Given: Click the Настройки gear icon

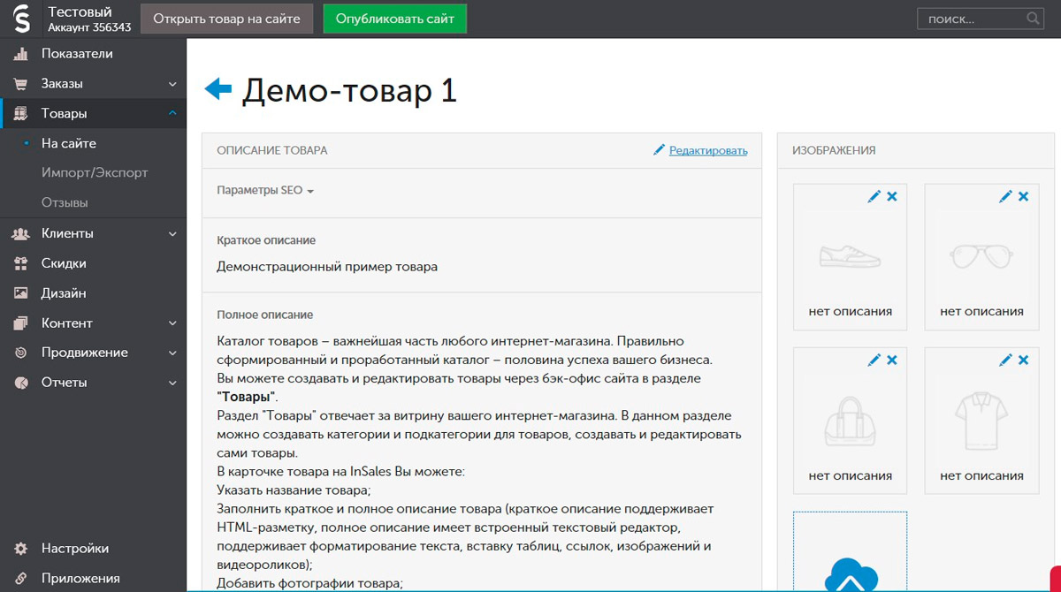Looking at the screenshot, I should click(21, 549).
